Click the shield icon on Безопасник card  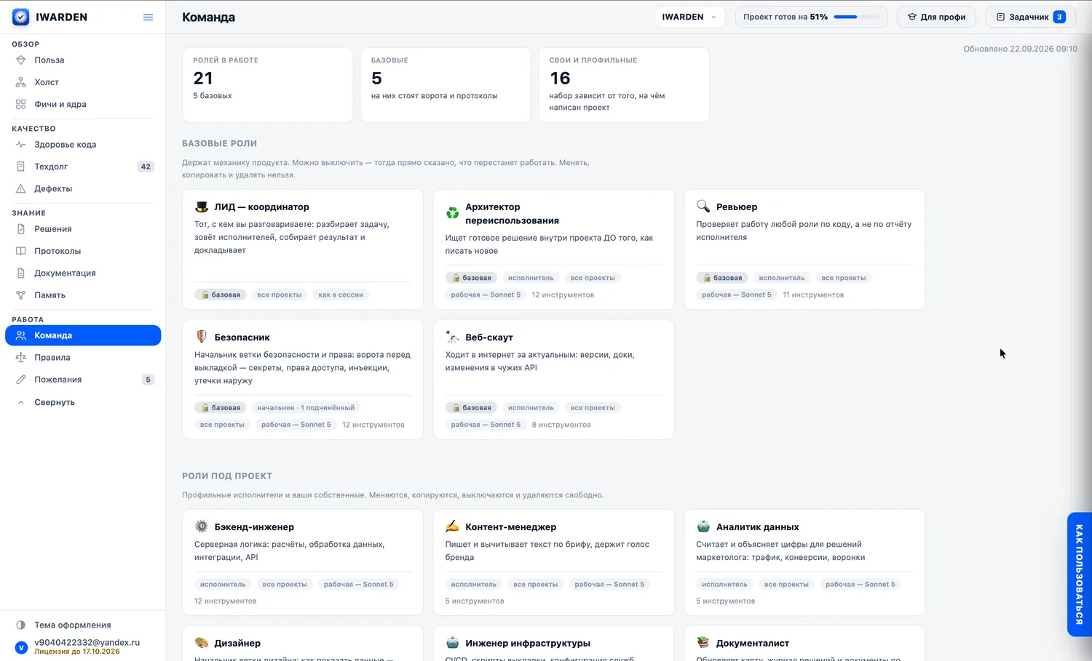[x=202, y=337]
